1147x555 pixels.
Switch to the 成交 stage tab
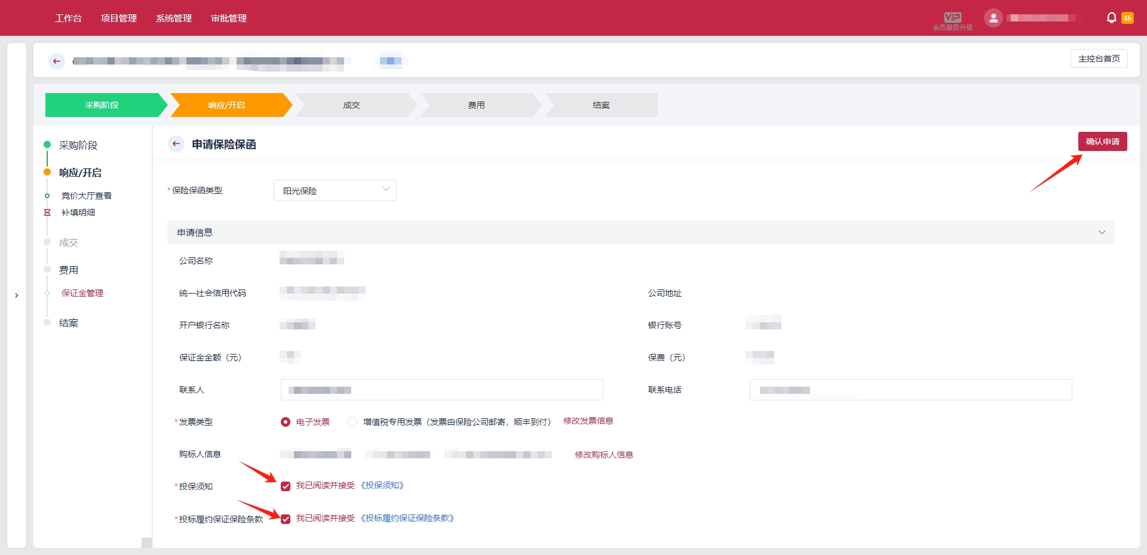pyautogui.click(x=351, y=105)
